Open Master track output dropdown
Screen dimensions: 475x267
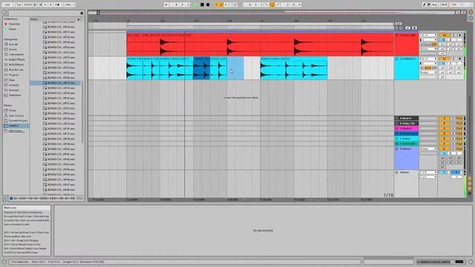tap(428, 177)
